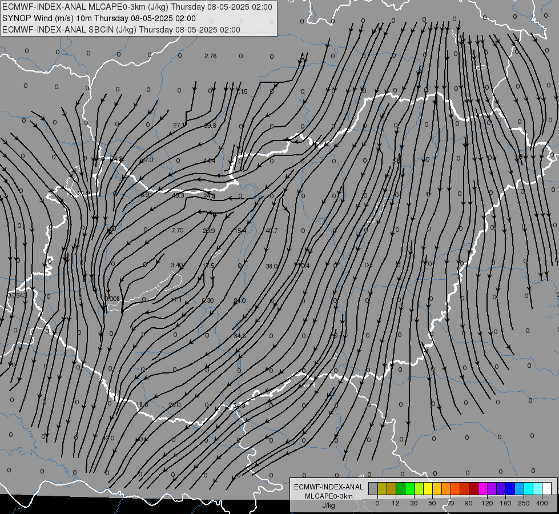Select the dark gold legend swatch
559x514 pixels.
click(392, 488)
